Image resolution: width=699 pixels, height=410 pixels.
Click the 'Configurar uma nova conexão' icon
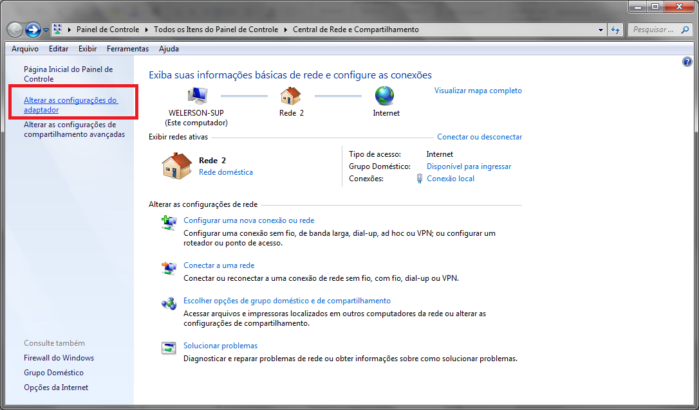click(169, 223)
